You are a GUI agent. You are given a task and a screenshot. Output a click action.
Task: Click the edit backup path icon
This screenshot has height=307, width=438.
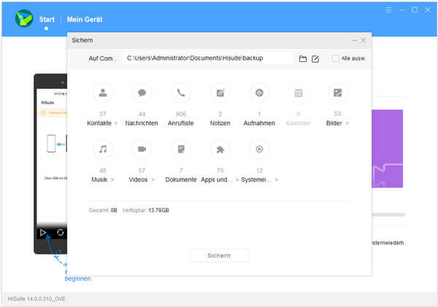click(x=315, y=58)
